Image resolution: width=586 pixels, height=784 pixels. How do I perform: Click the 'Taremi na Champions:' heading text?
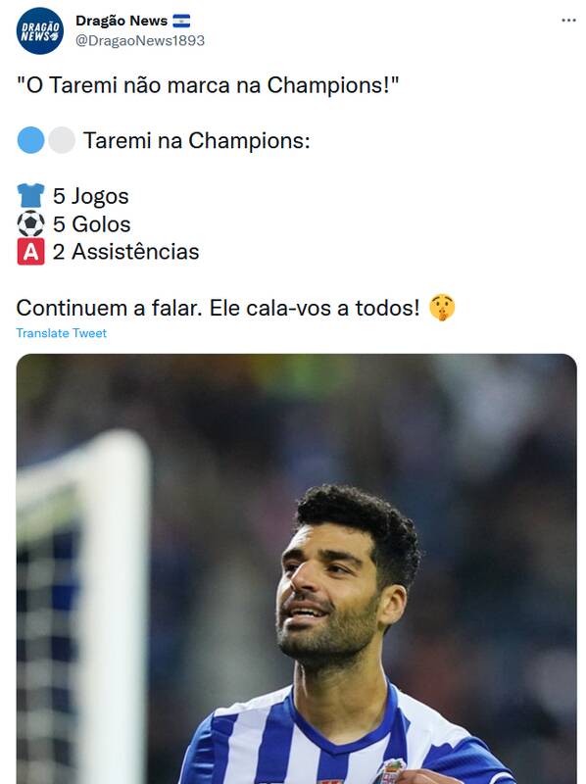197,140
